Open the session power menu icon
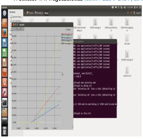 click(140, 7)
